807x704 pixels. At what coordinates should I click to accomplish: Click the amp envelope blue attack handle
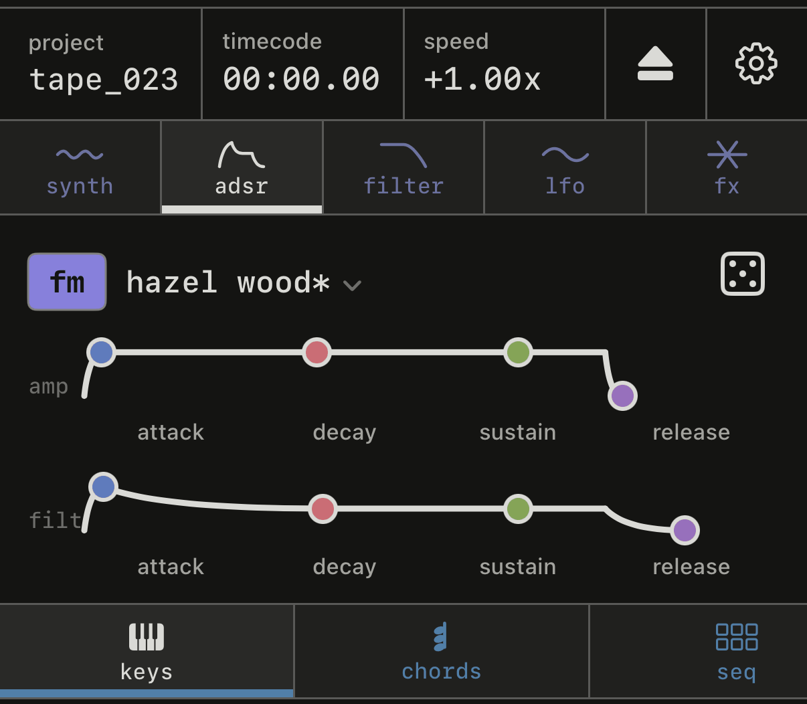[x=101, y=352]
